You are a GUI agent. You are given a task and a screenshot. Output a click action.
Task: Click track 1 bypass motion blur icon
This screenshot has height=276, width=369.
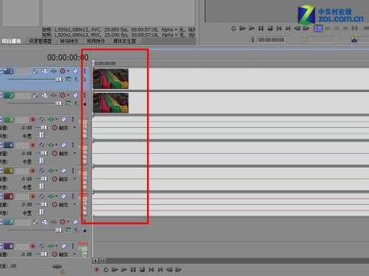pos(35,71)
